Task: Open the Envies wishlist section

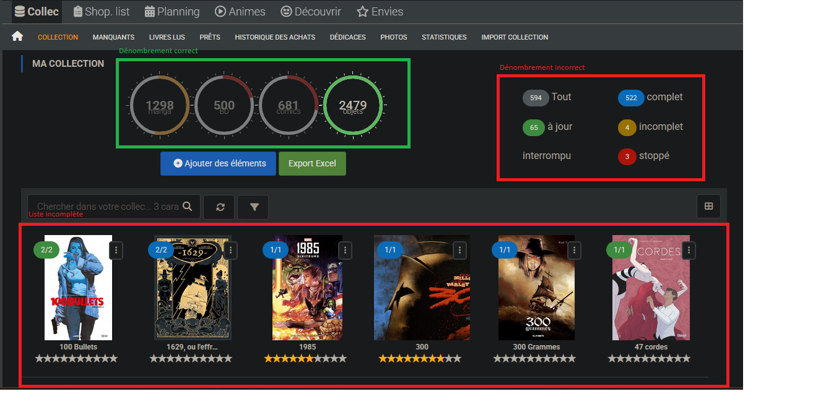Action: [x=380, y=12]
